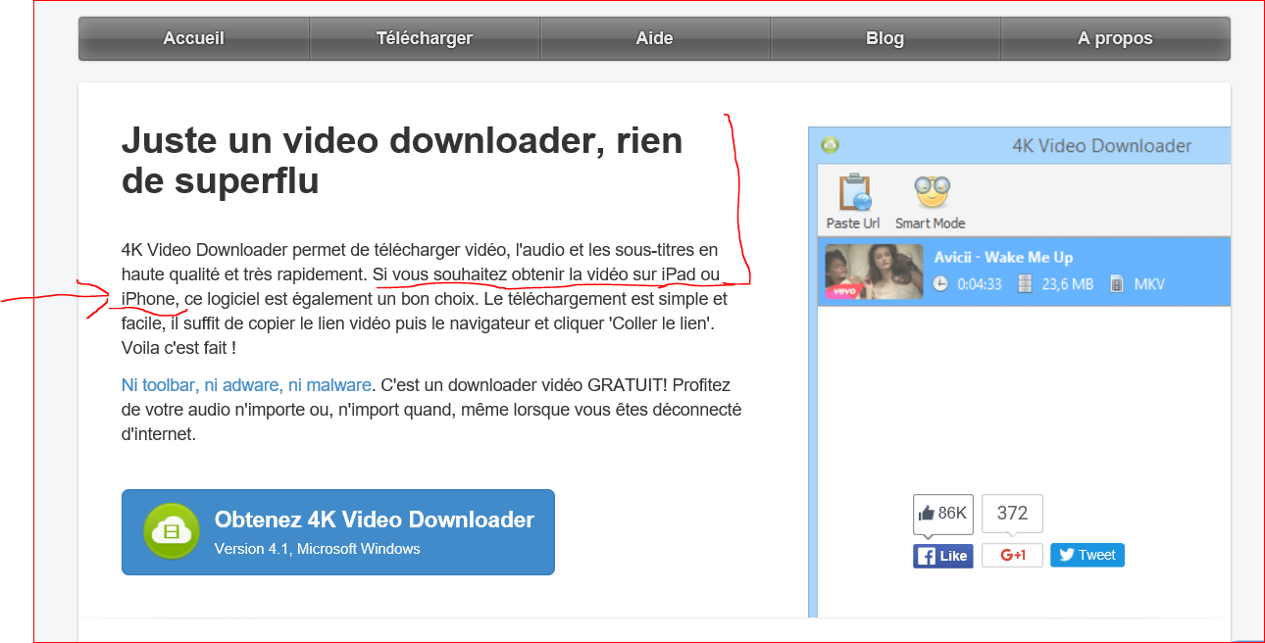Click the 'MKV' format label
Screen dimensions: 1265x643
(1149, 284)
